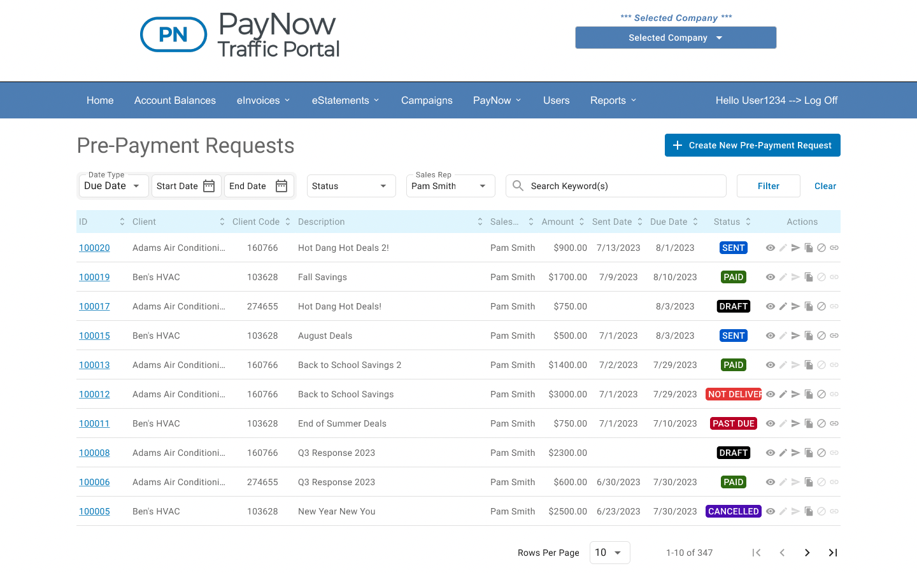Open the Date Type dropdown showing Due Date

pos(113,186)
